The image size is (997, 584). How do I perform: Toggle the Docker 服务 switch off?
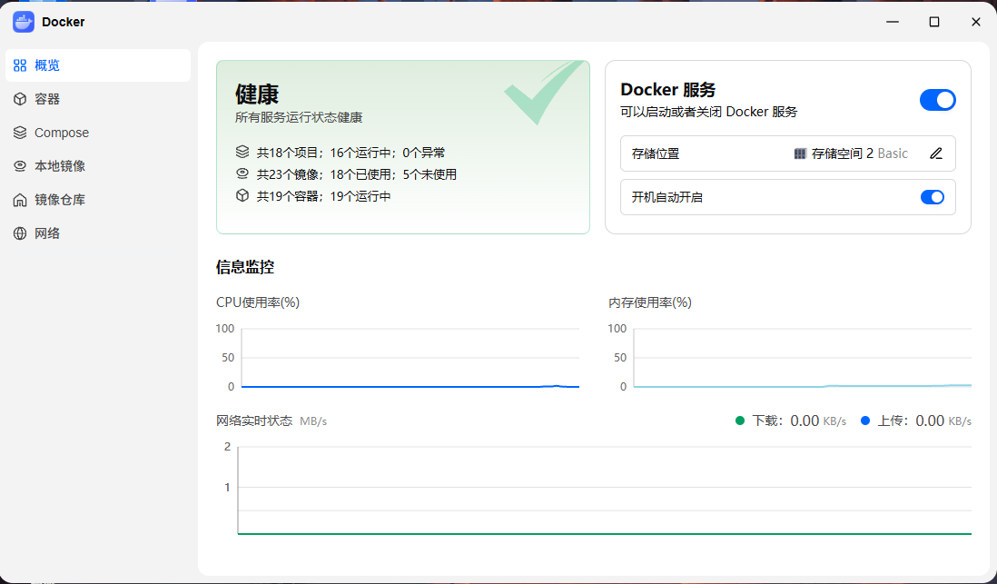937,100
